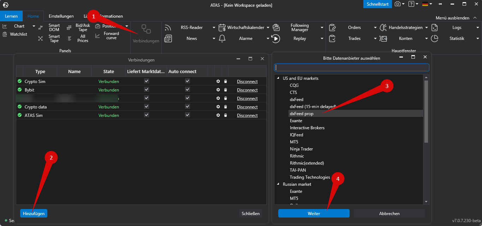Click Schließen in Verbindungen window
This screenshot has height=226, width=482.
(x=251, y=213)
